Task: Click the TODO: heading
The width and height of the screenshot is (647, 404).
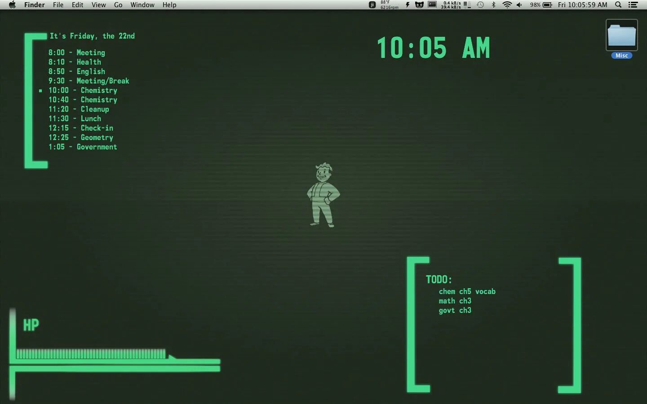Action: tap(439, 279)
